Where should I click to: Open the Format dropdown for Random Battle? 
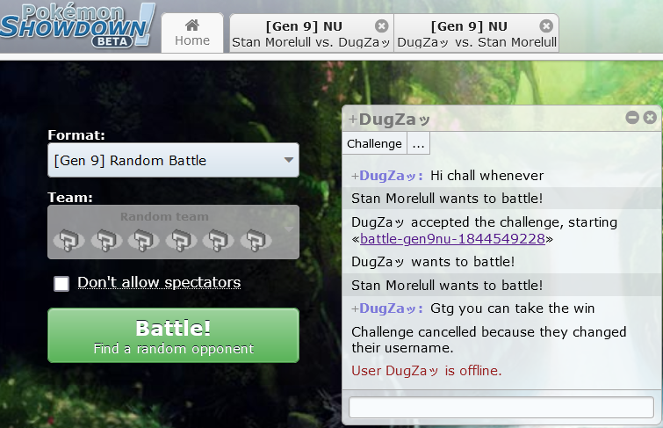[173, 160]
